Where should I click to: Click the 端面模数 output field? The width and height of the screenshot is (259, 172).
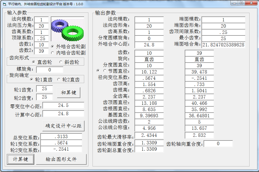(223, 20)
